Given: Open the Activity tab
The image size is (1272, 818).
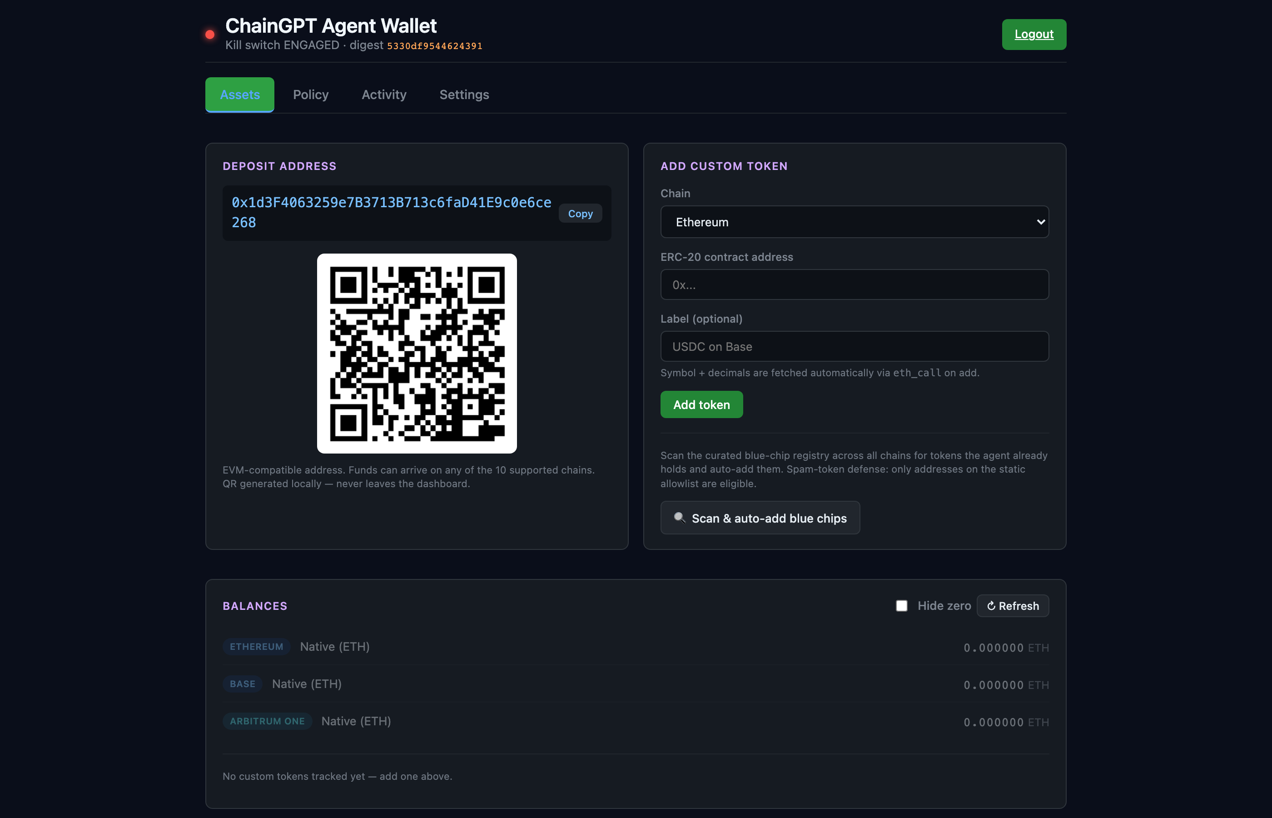Looking at the screenshot, I should coord(384,95).
